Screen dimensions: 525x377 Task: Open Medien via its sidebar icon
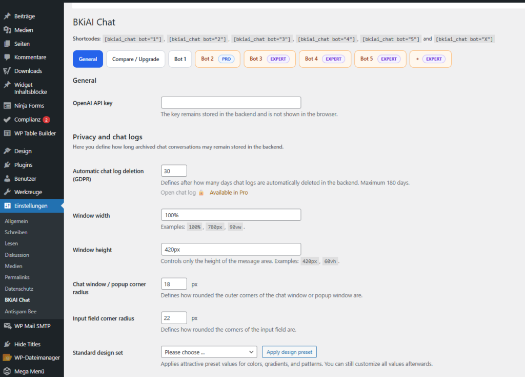[7, 30]
